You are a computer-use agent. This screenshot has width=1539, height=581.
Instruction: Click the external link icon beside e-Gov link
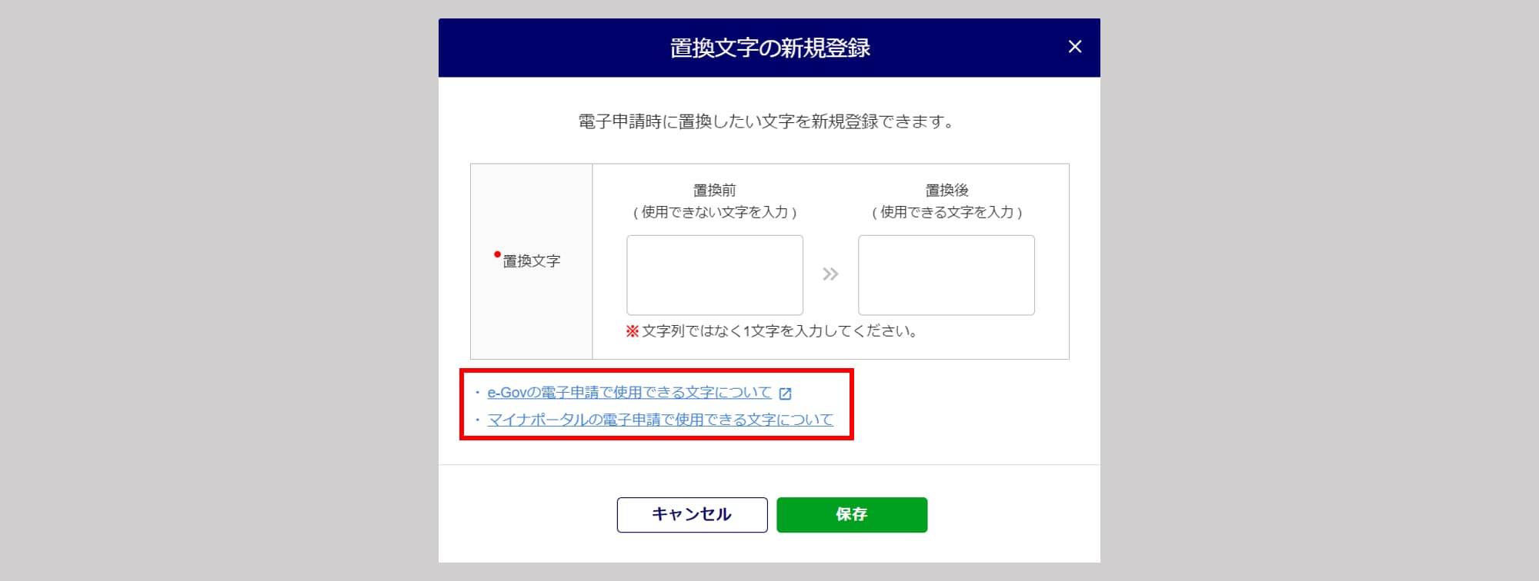[785, 393]
